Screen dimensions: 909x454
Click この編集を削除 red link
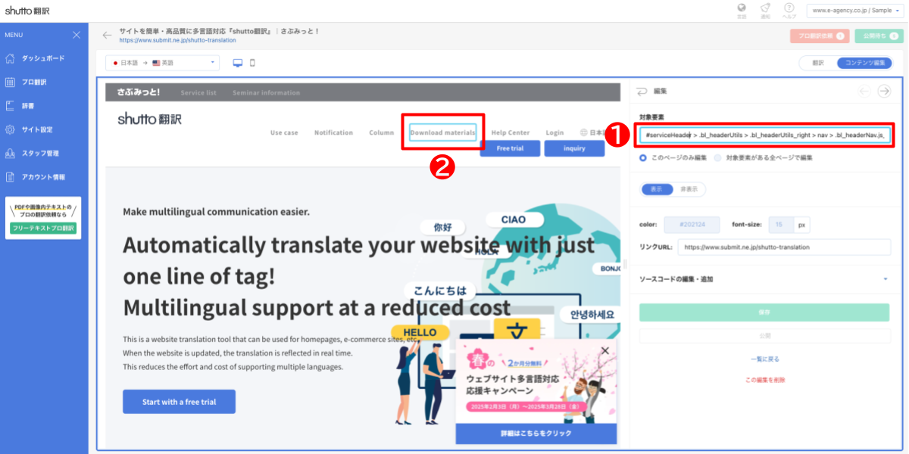pyautogui.click(x=764, y=380)
